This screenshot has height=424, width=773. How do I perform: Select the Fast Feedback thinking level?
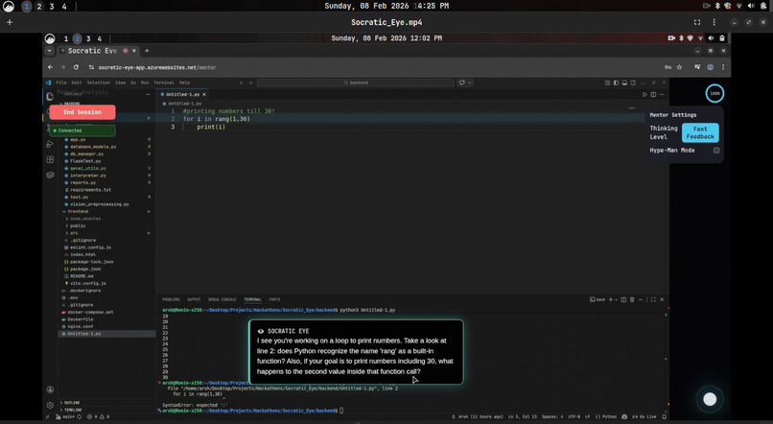[x=700, y=132]
